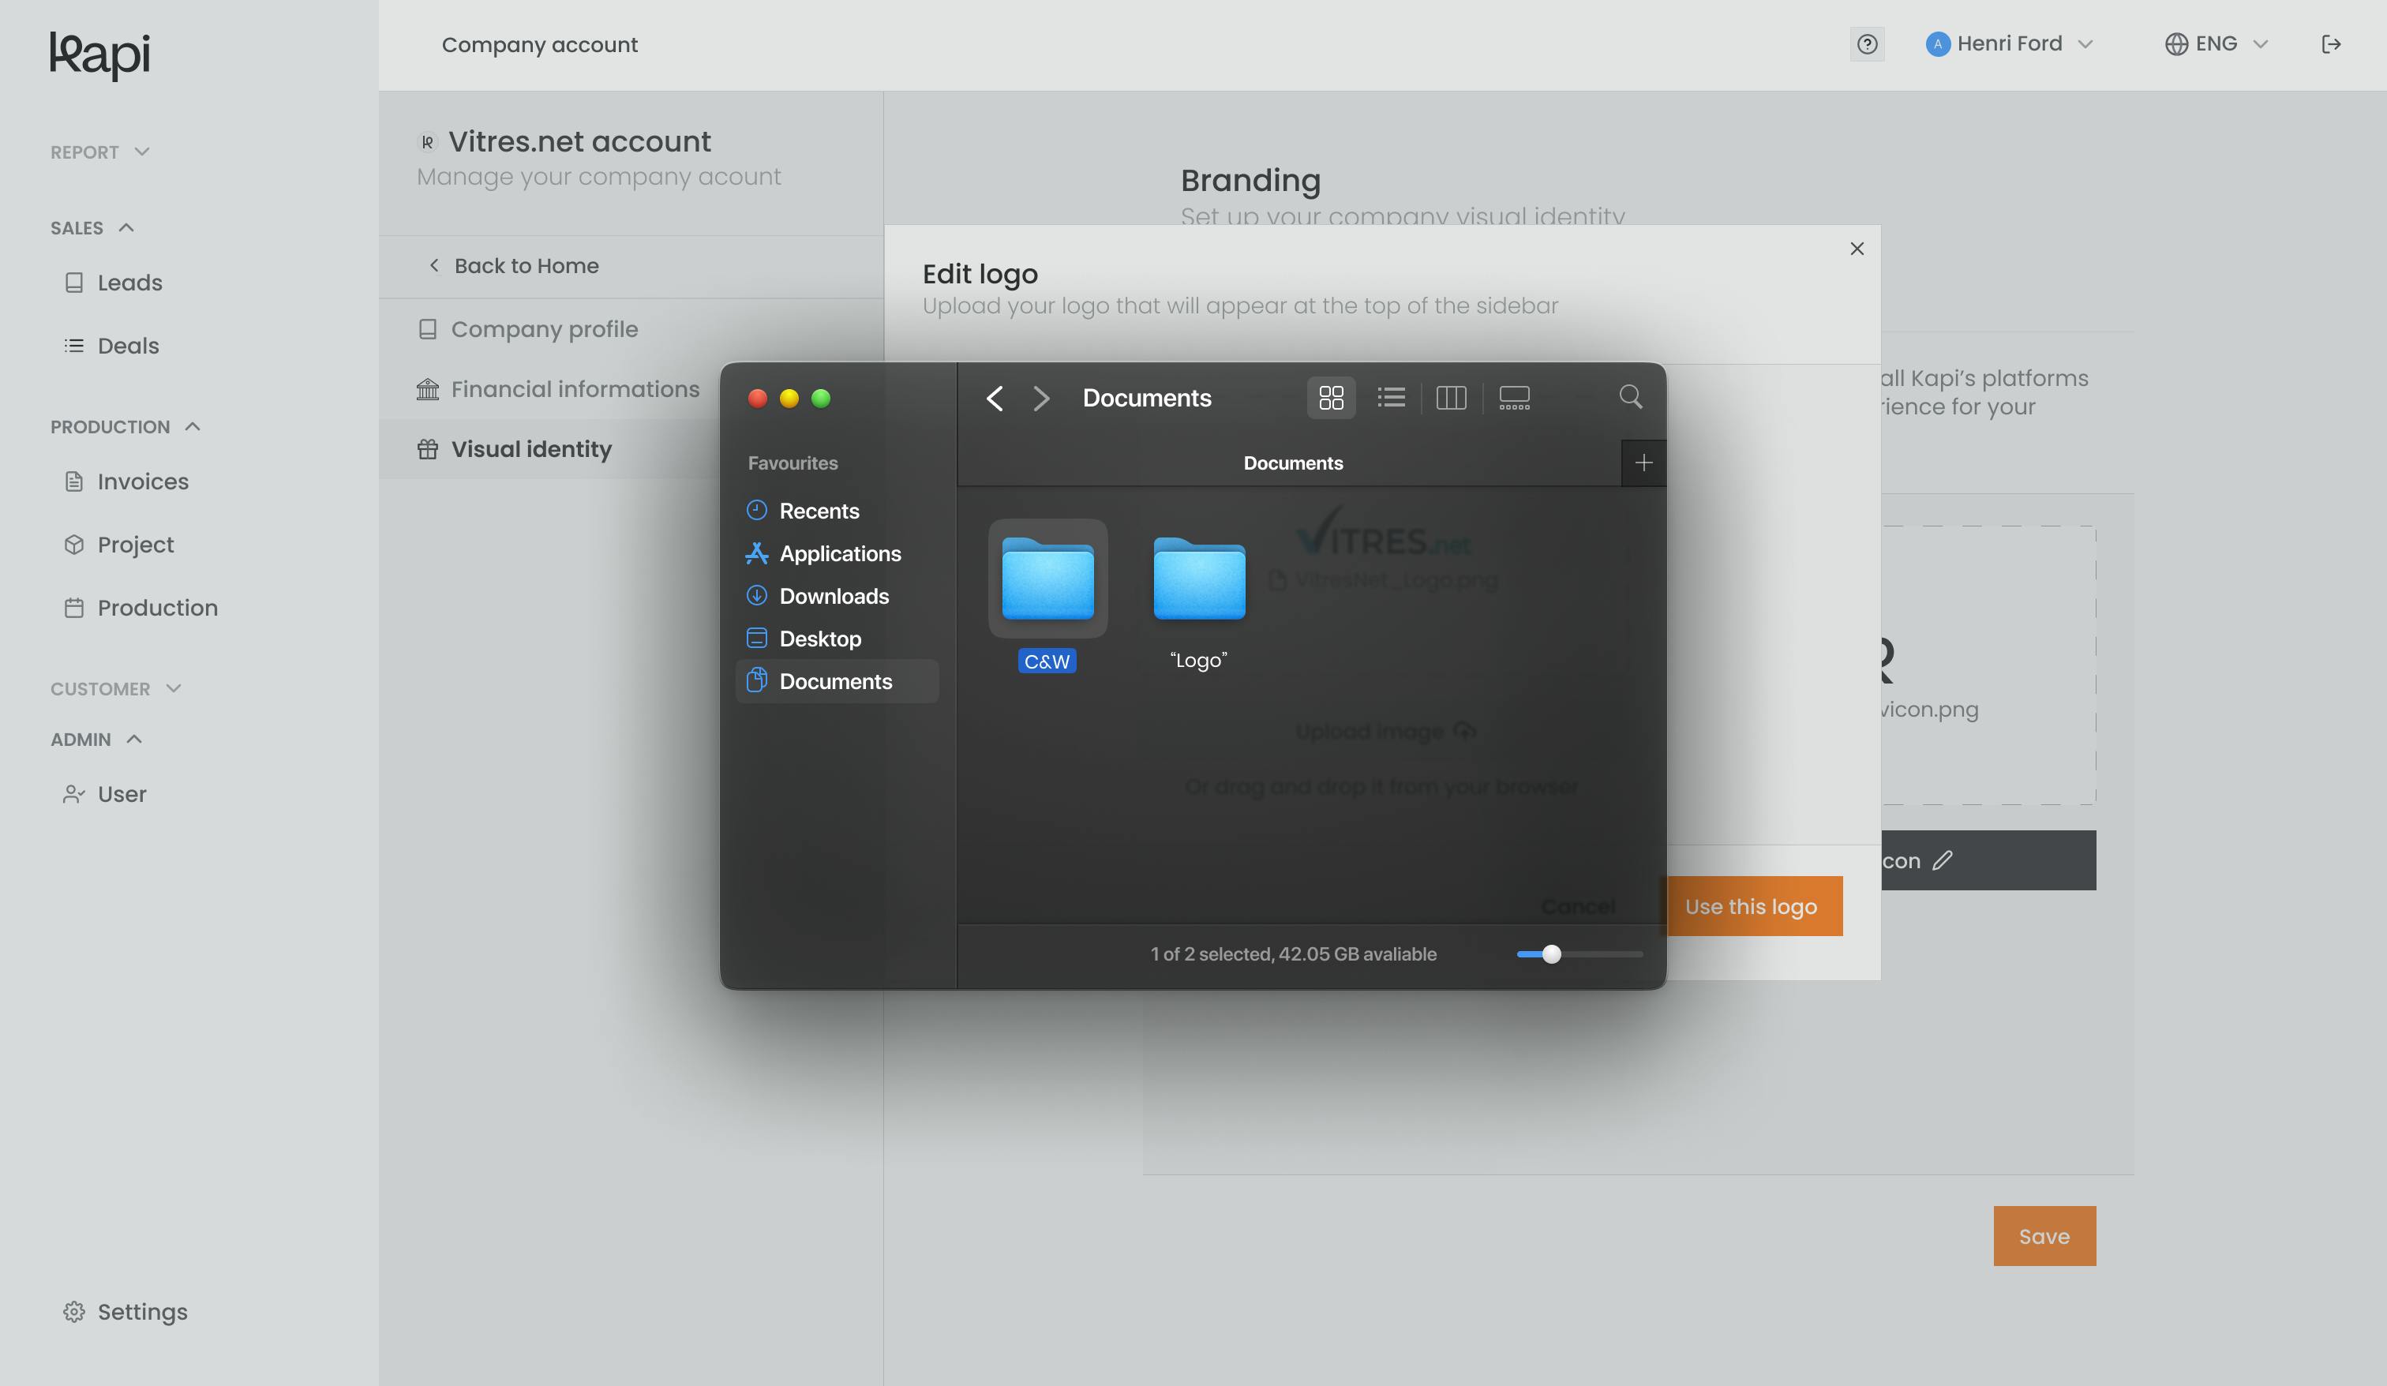Collapse the SALES section
2387x1386 pixels.
tap(93, 228)
